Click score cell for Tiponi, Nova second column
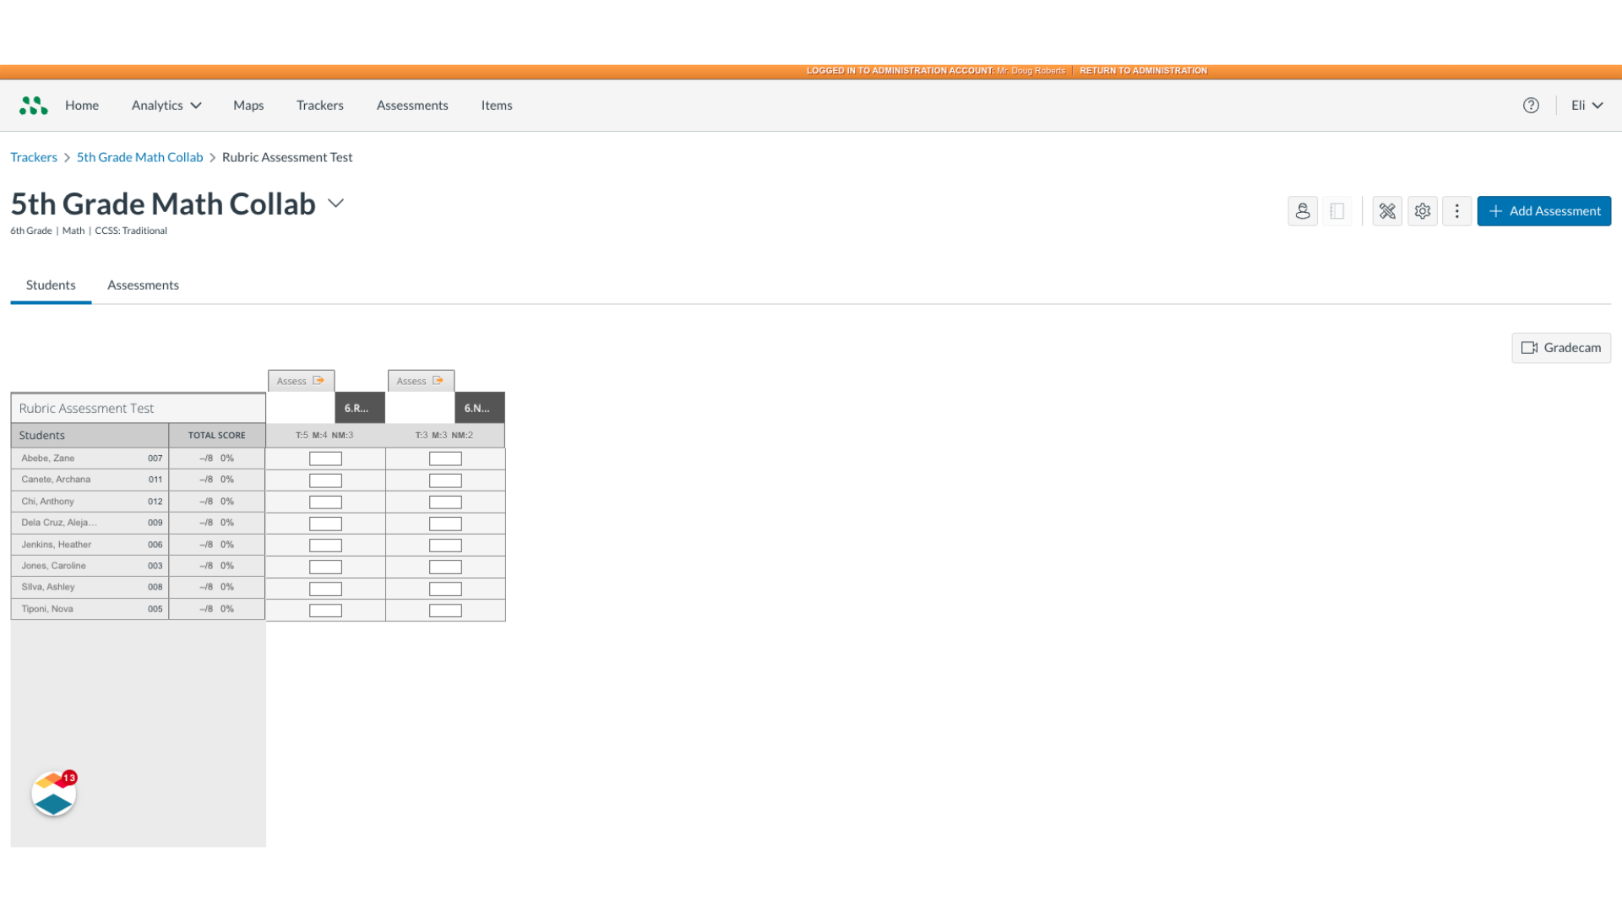Screen dimensions: 1622x912 (x=444, y=609)
